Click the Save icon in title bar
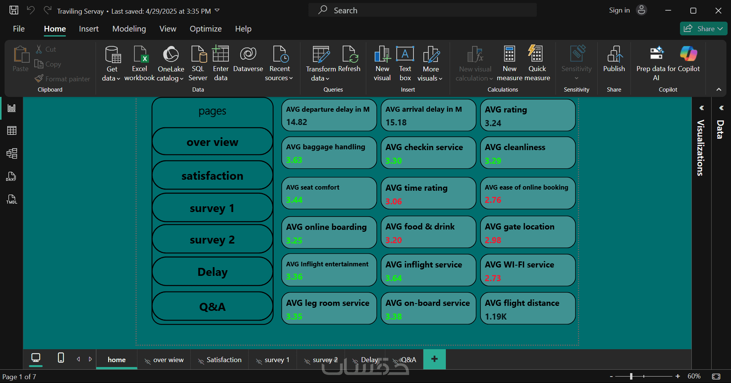 coord(14,10)
